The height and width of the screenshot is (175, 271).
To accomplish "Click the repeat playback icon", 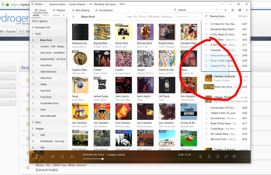I will 209,156.
